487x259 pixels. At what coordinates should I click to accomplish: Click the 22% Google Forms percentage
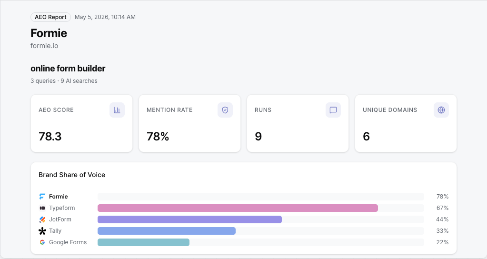pyautogui.click(x=443, y=242)
